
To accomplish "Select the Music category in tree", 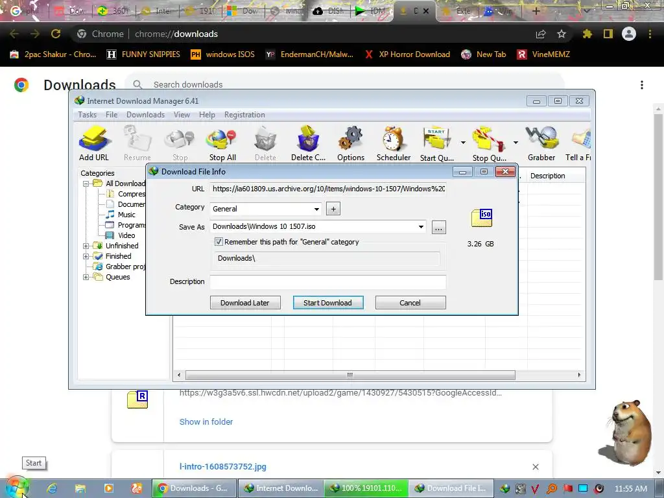I will (126, 215).
